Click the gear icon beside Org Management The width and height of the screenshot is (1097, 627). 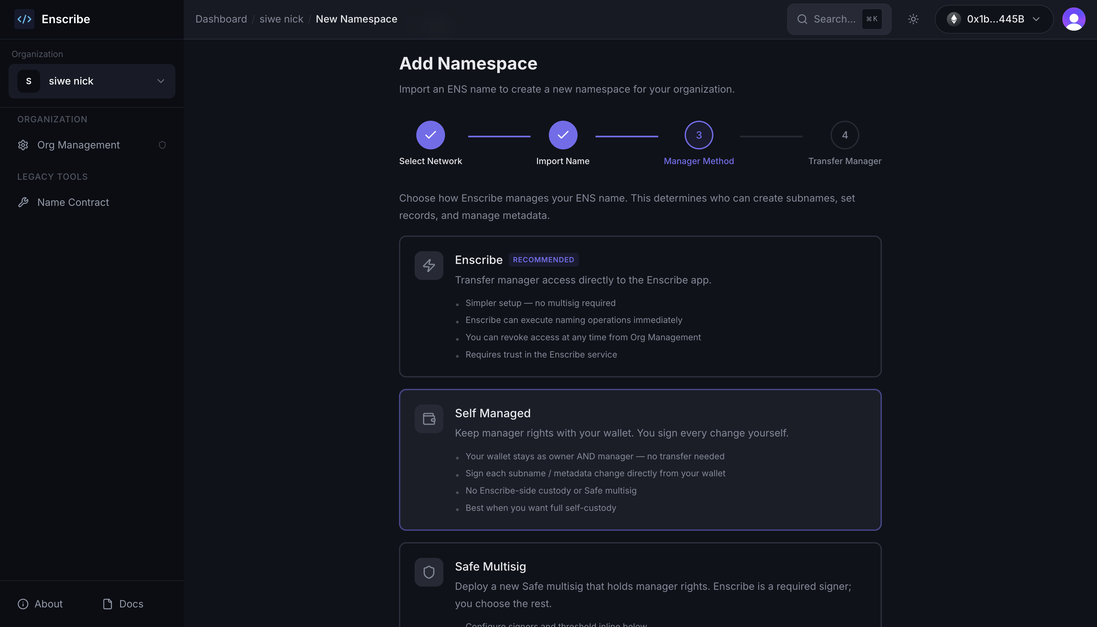23,145
